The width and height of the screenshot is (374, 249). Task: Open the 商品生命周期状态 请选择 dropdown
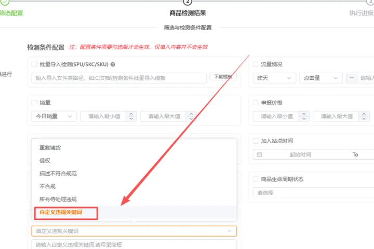point(313,193)
